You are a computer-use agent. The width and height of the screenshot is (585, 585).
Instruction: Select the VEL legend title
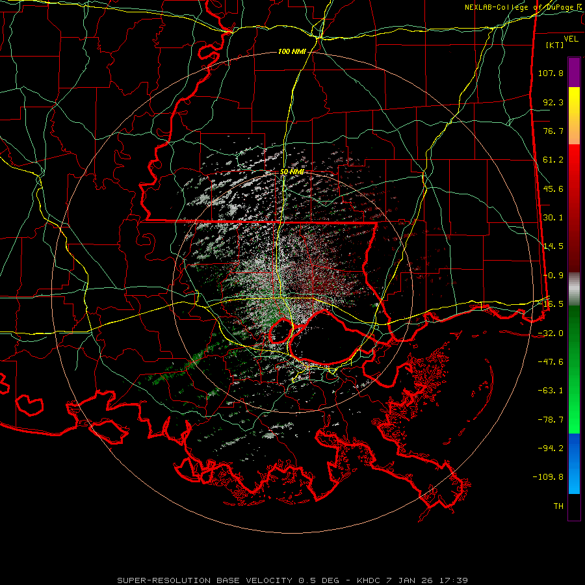tap(571, 39)
